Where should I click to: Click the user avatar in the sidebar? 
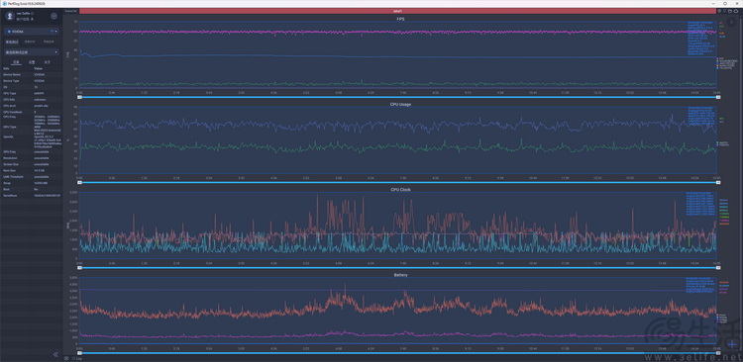(10, 16)
